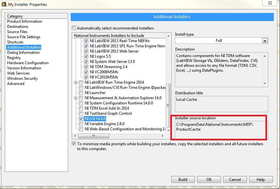Enable automatically select recommended installers
This screenshot has height=189, width=280.
(74, 28)
